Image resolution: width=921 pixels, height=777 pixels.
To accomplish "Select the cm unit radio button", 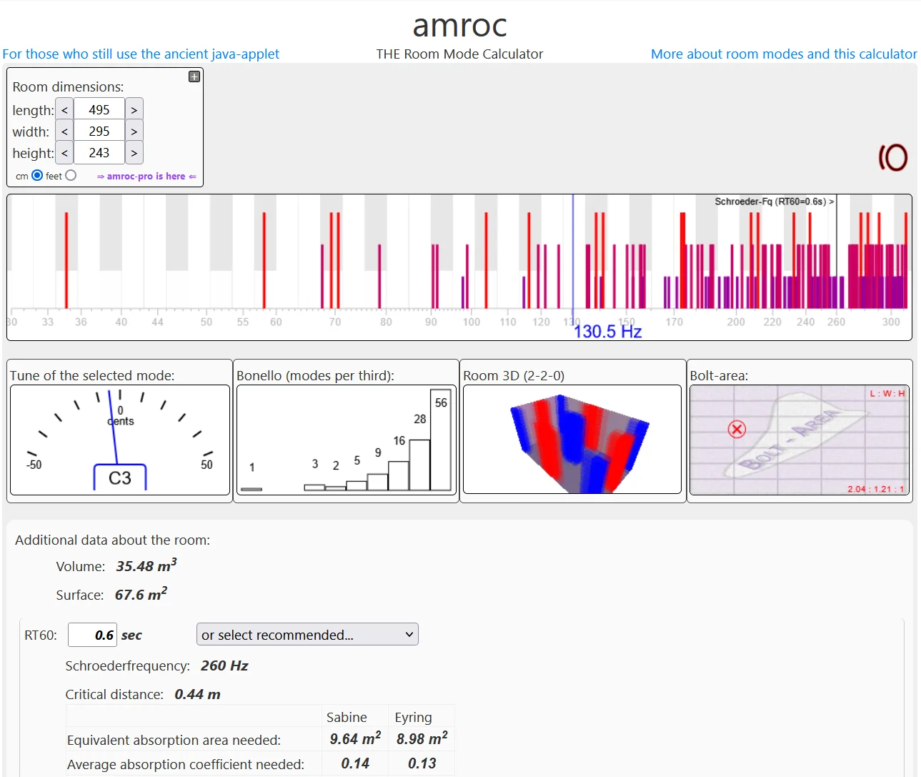I will (x=37, y=175).
